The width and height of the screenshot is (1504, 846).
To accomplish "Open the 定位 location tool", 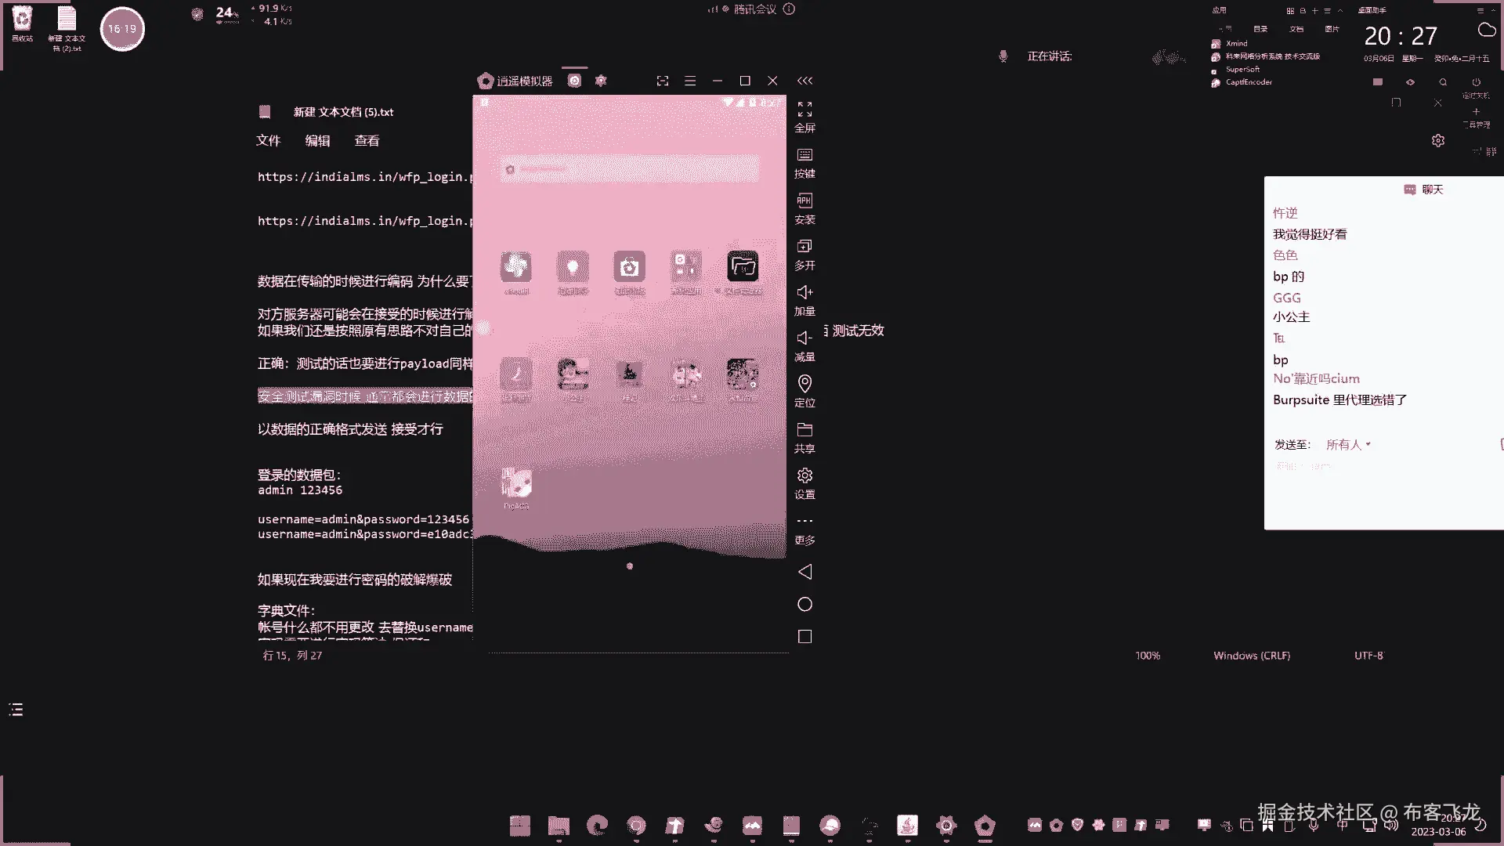I will point(804,384).
